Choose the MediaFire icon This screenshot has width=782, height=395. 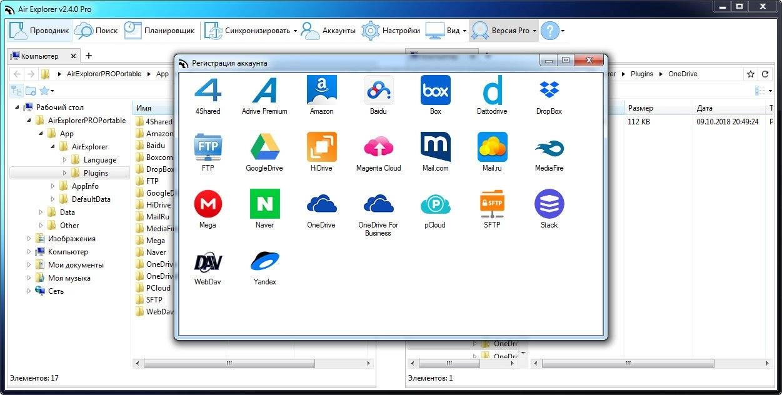pos(549,147)
